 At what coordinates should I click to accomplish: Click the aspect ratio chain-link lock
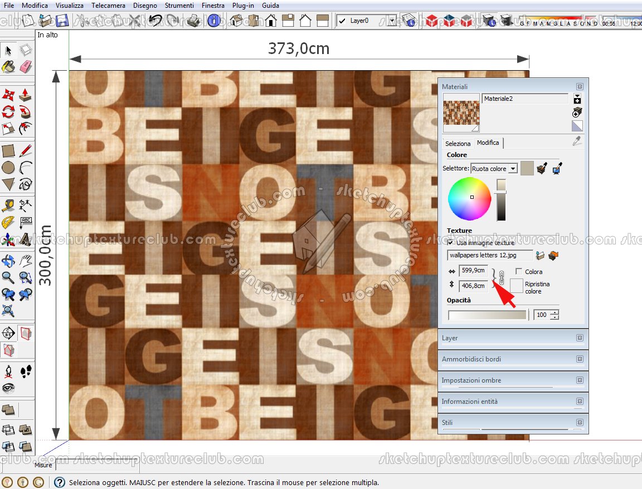tap(501, 278)
